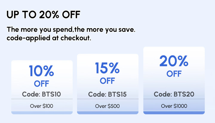Click the Over $1000 condition label
The width and height of the screenshot is (215, 123).
174,106
